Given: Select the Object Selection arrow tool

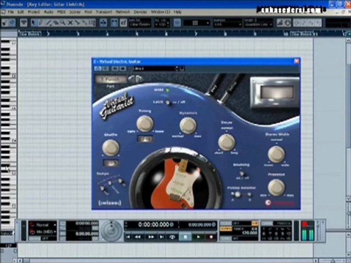Looking at the screenshot, I should (x=33, y=23).
